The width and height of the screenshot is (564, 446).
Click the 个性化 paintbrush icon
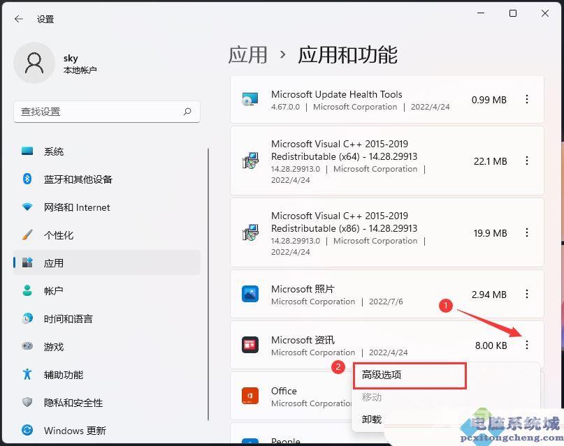click(x=27, y=235)
